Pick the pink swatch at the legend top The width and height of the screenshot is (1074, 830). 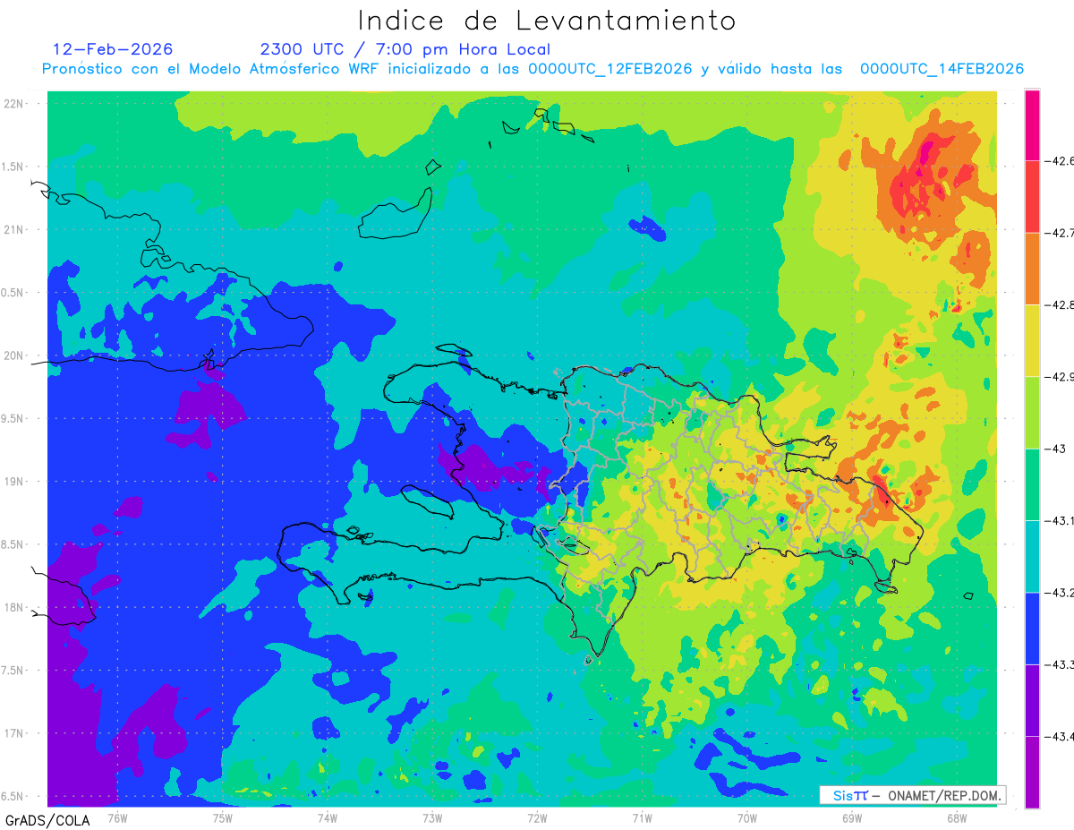pyautogui.click(x=1032, y=125)
